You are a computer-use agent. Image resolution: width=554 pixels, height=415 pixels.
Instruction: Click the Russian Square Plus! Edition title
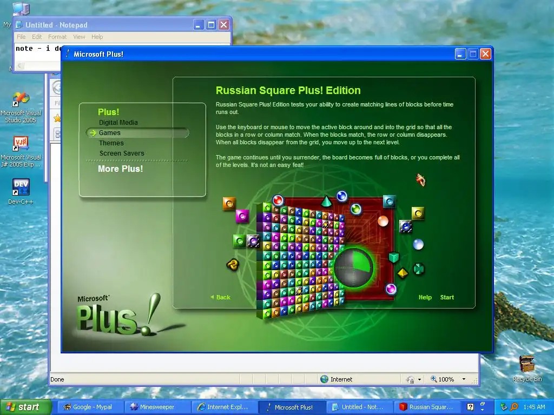(288, 90)
